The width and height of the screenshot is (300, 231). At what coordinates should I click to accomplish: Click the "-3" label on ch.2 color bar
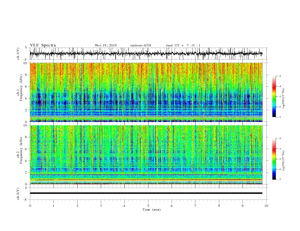(280, 139)
